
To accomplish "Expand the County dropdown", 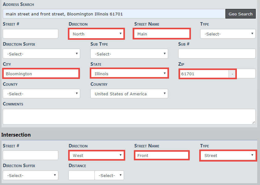I will pyautogui.click(x=41, y=94).
